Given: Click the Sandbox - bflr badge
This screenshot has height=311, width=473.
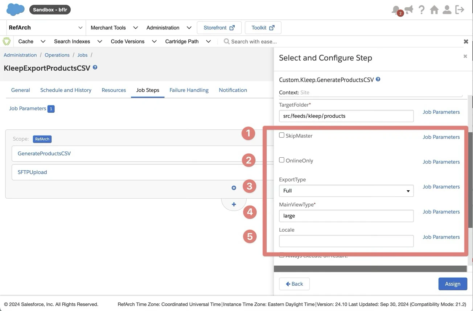Looking at the screenshot, I should pos(50,10).
